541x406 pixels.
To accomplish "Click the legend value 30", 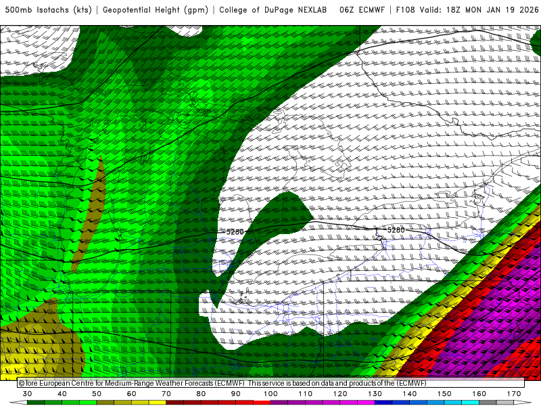I will [x=27, y=394].
